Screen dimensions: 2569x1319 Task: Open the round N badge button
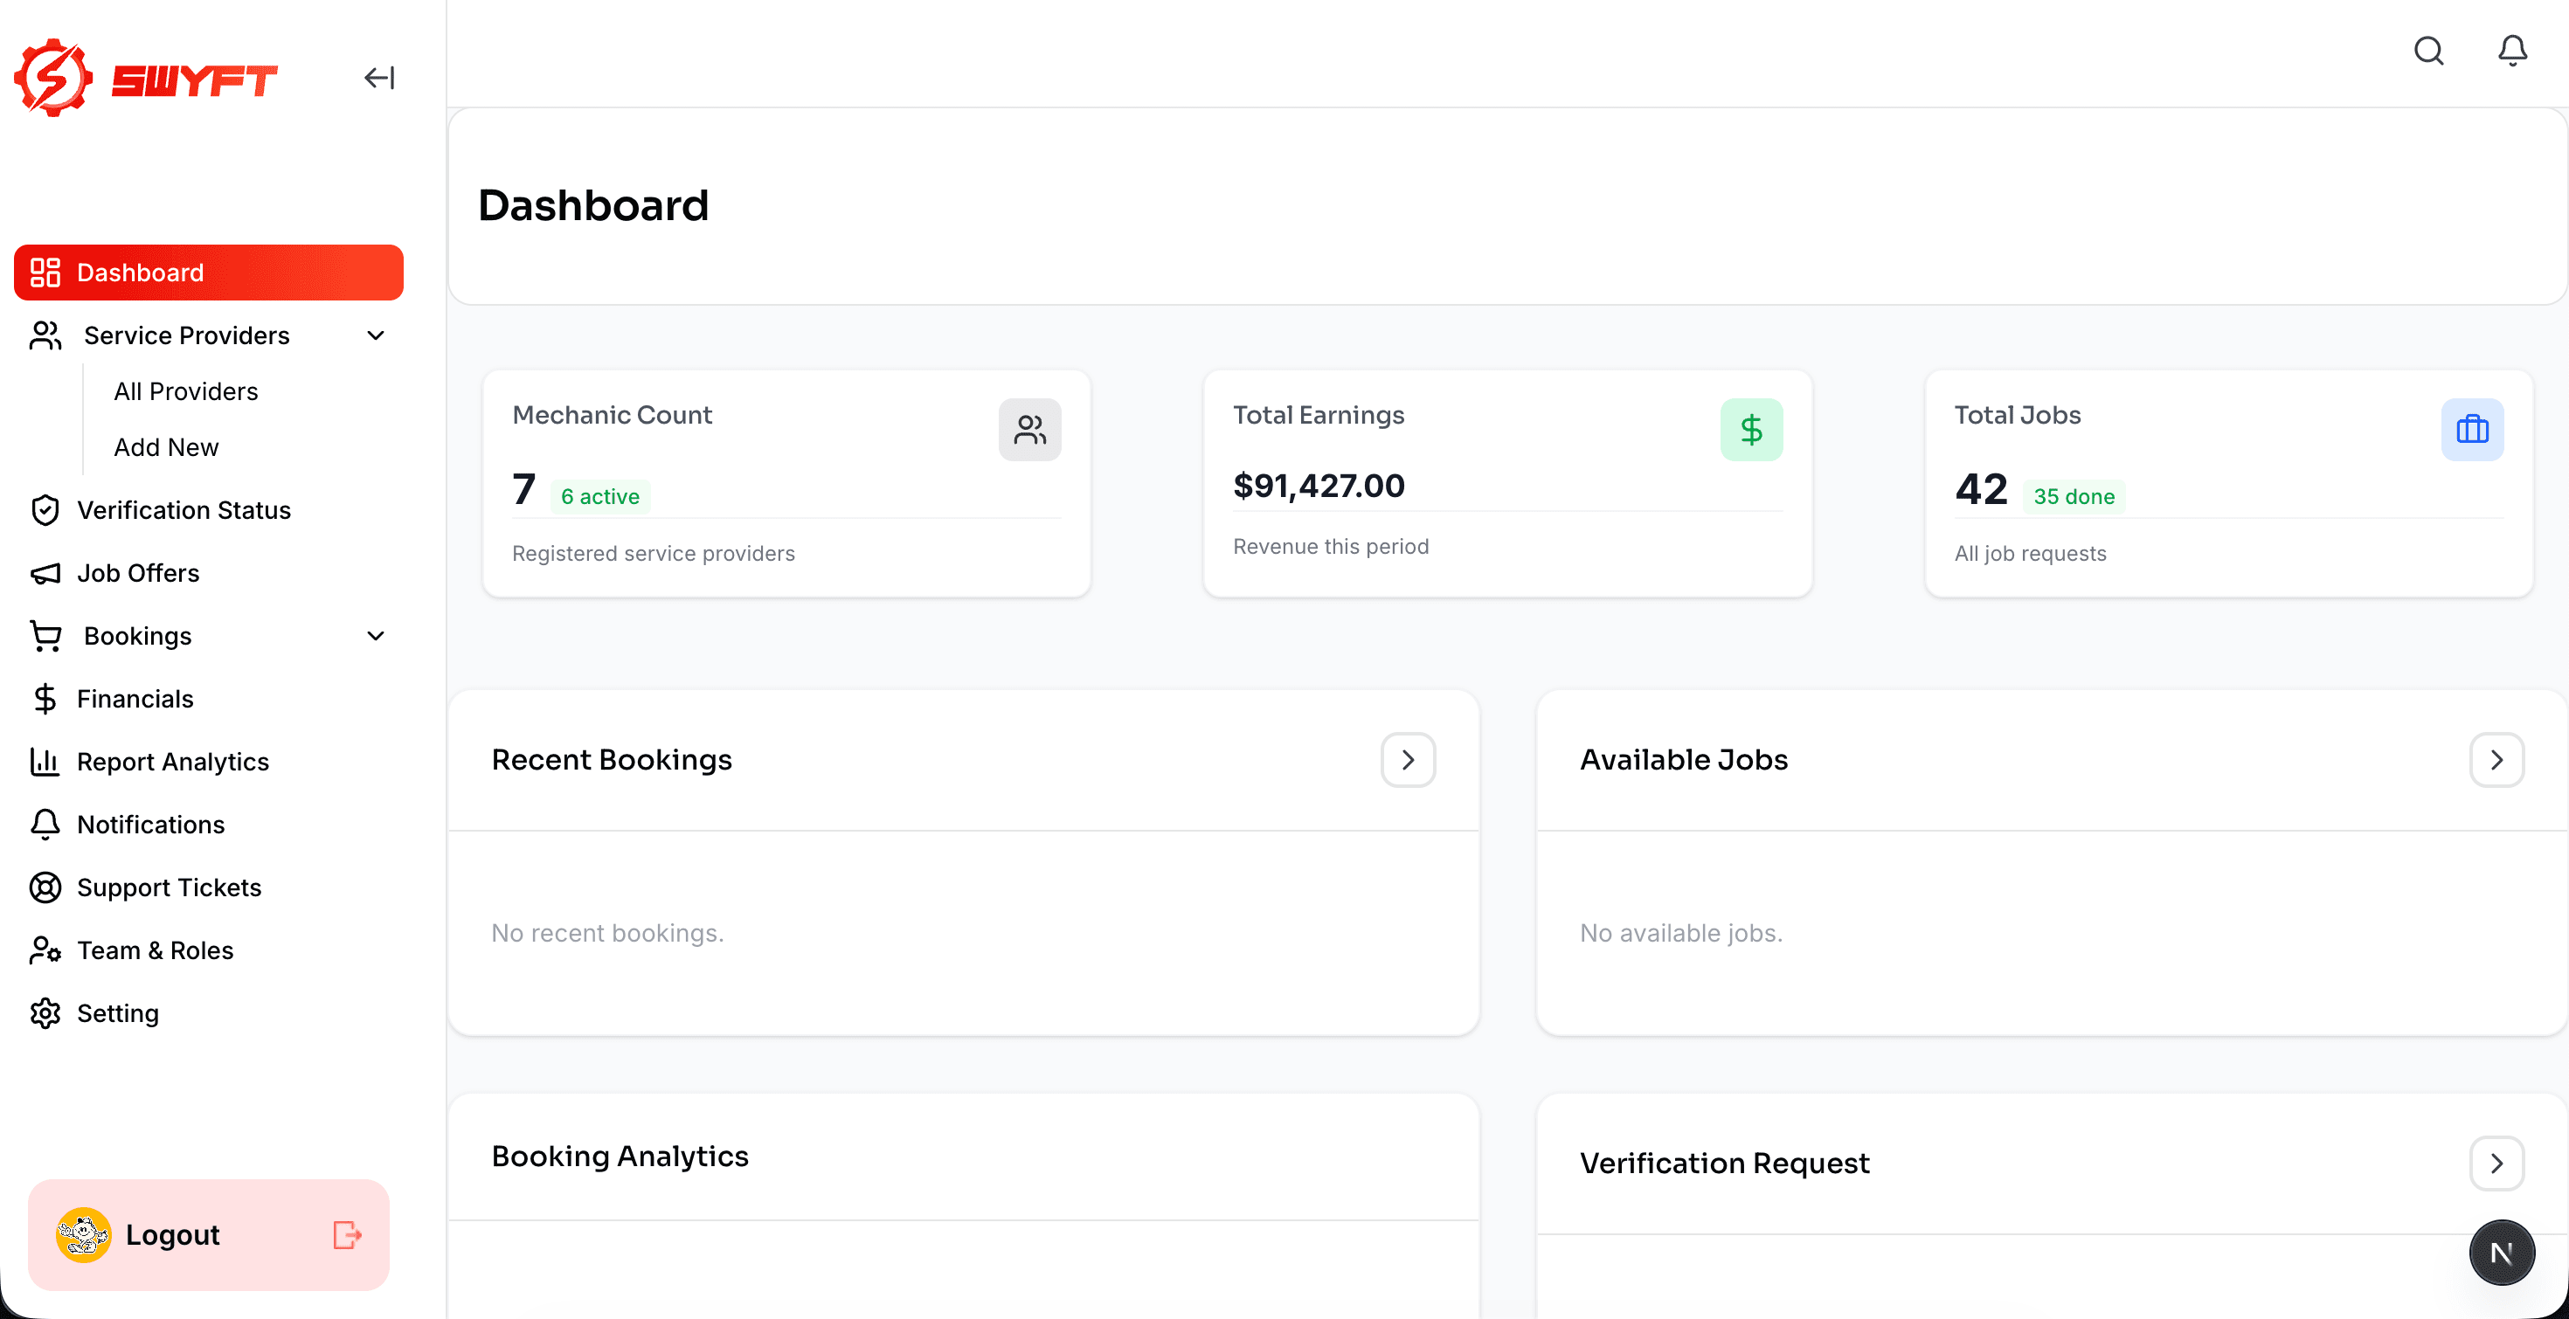(x=2501, y=1253)
